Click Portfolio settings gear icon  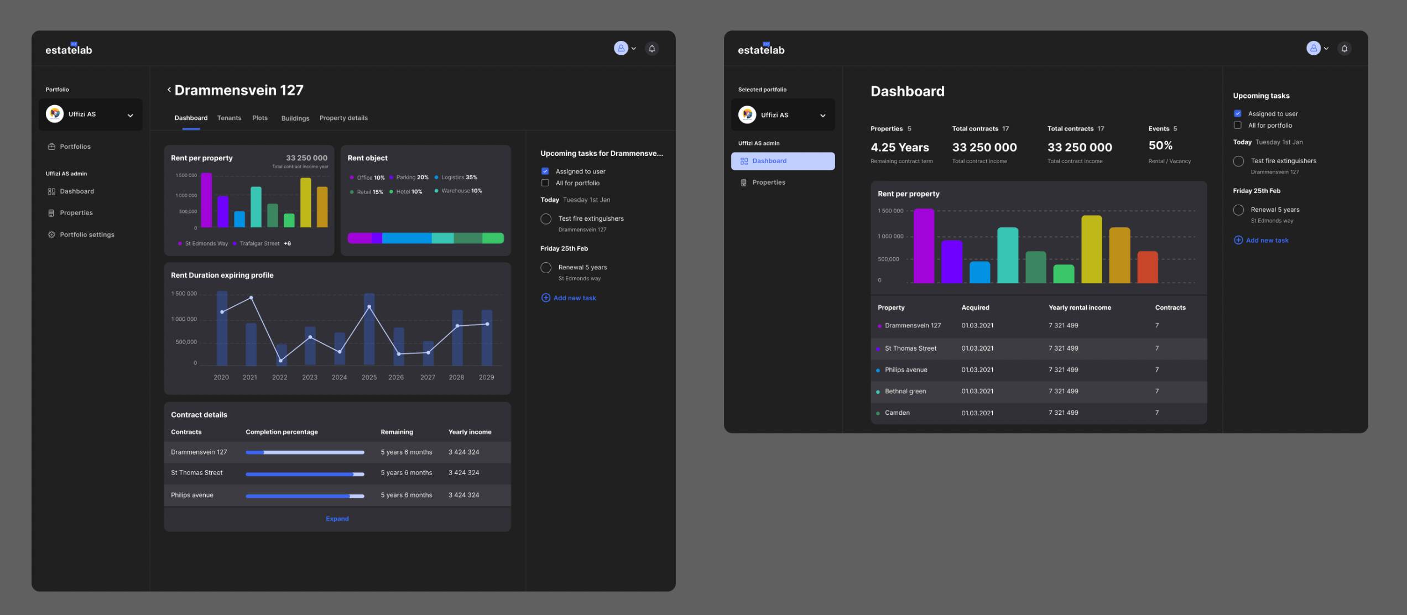pos(51,234)
